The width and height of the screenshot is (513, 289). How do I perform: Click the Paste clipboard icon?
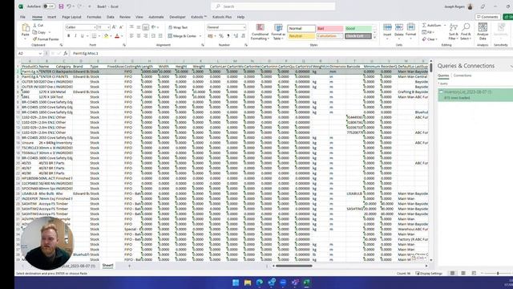click(x=26, y=28)
